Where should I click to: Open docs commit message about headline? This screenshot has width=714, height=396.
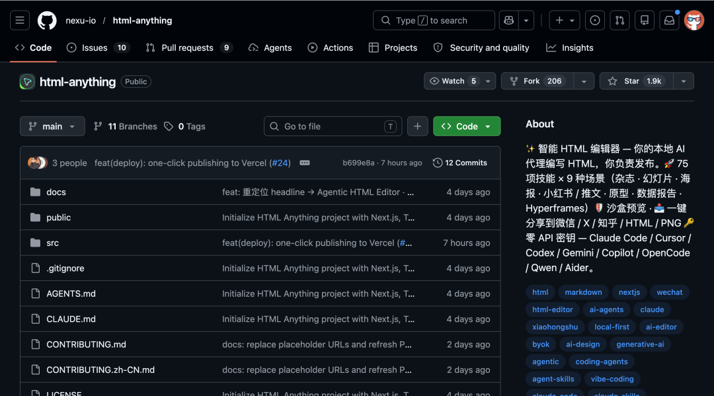coord(318,192)
